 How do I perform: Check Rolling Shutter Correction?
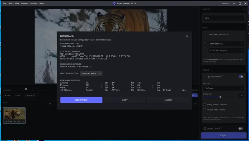(x=204, y=105)
